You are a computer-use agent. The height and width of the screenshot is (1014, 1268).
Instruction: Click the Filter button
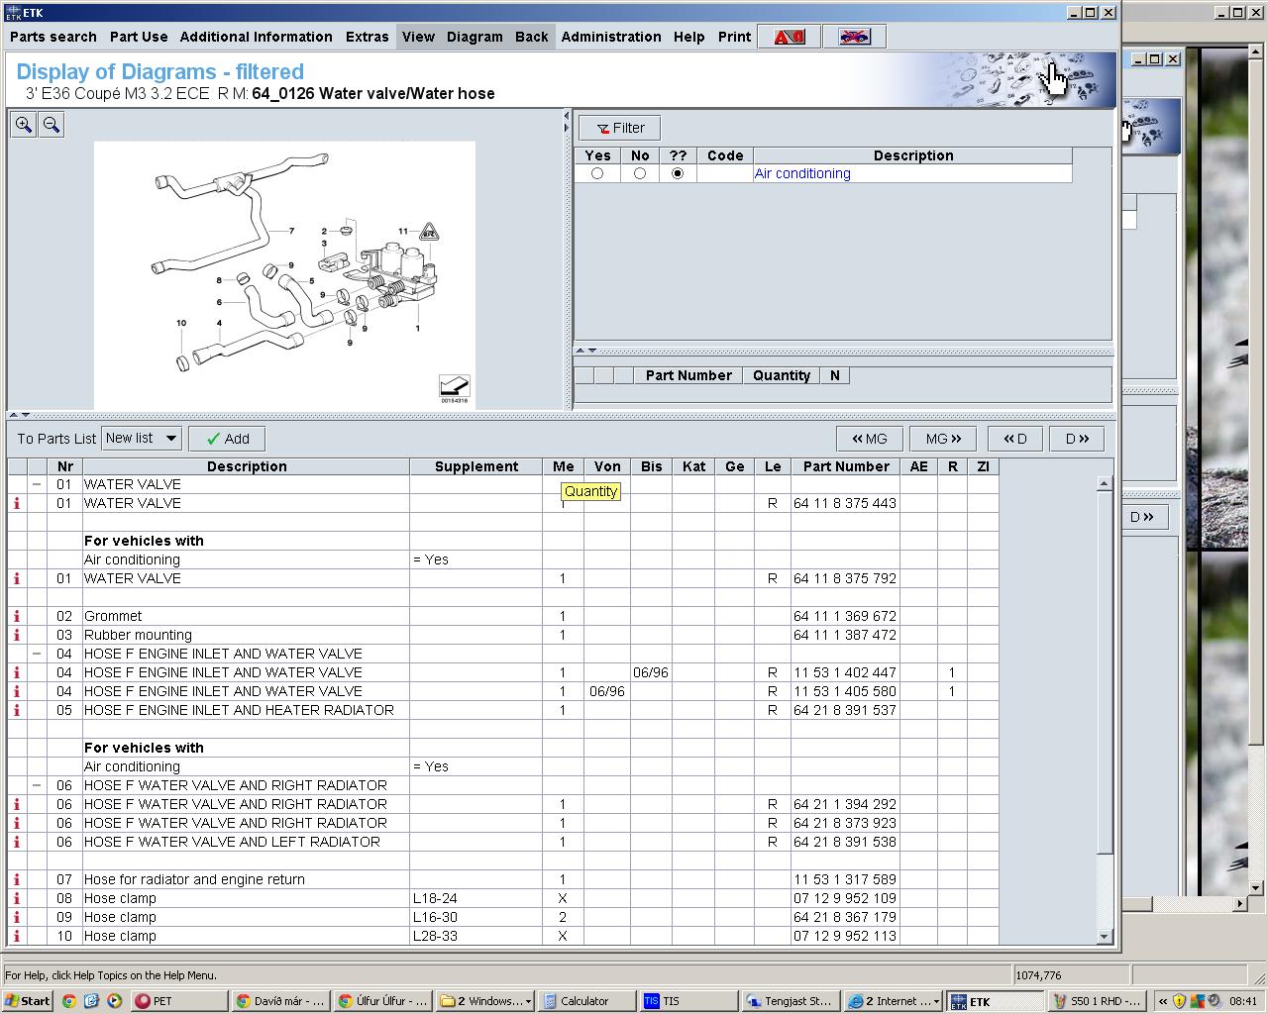[619, 128]
